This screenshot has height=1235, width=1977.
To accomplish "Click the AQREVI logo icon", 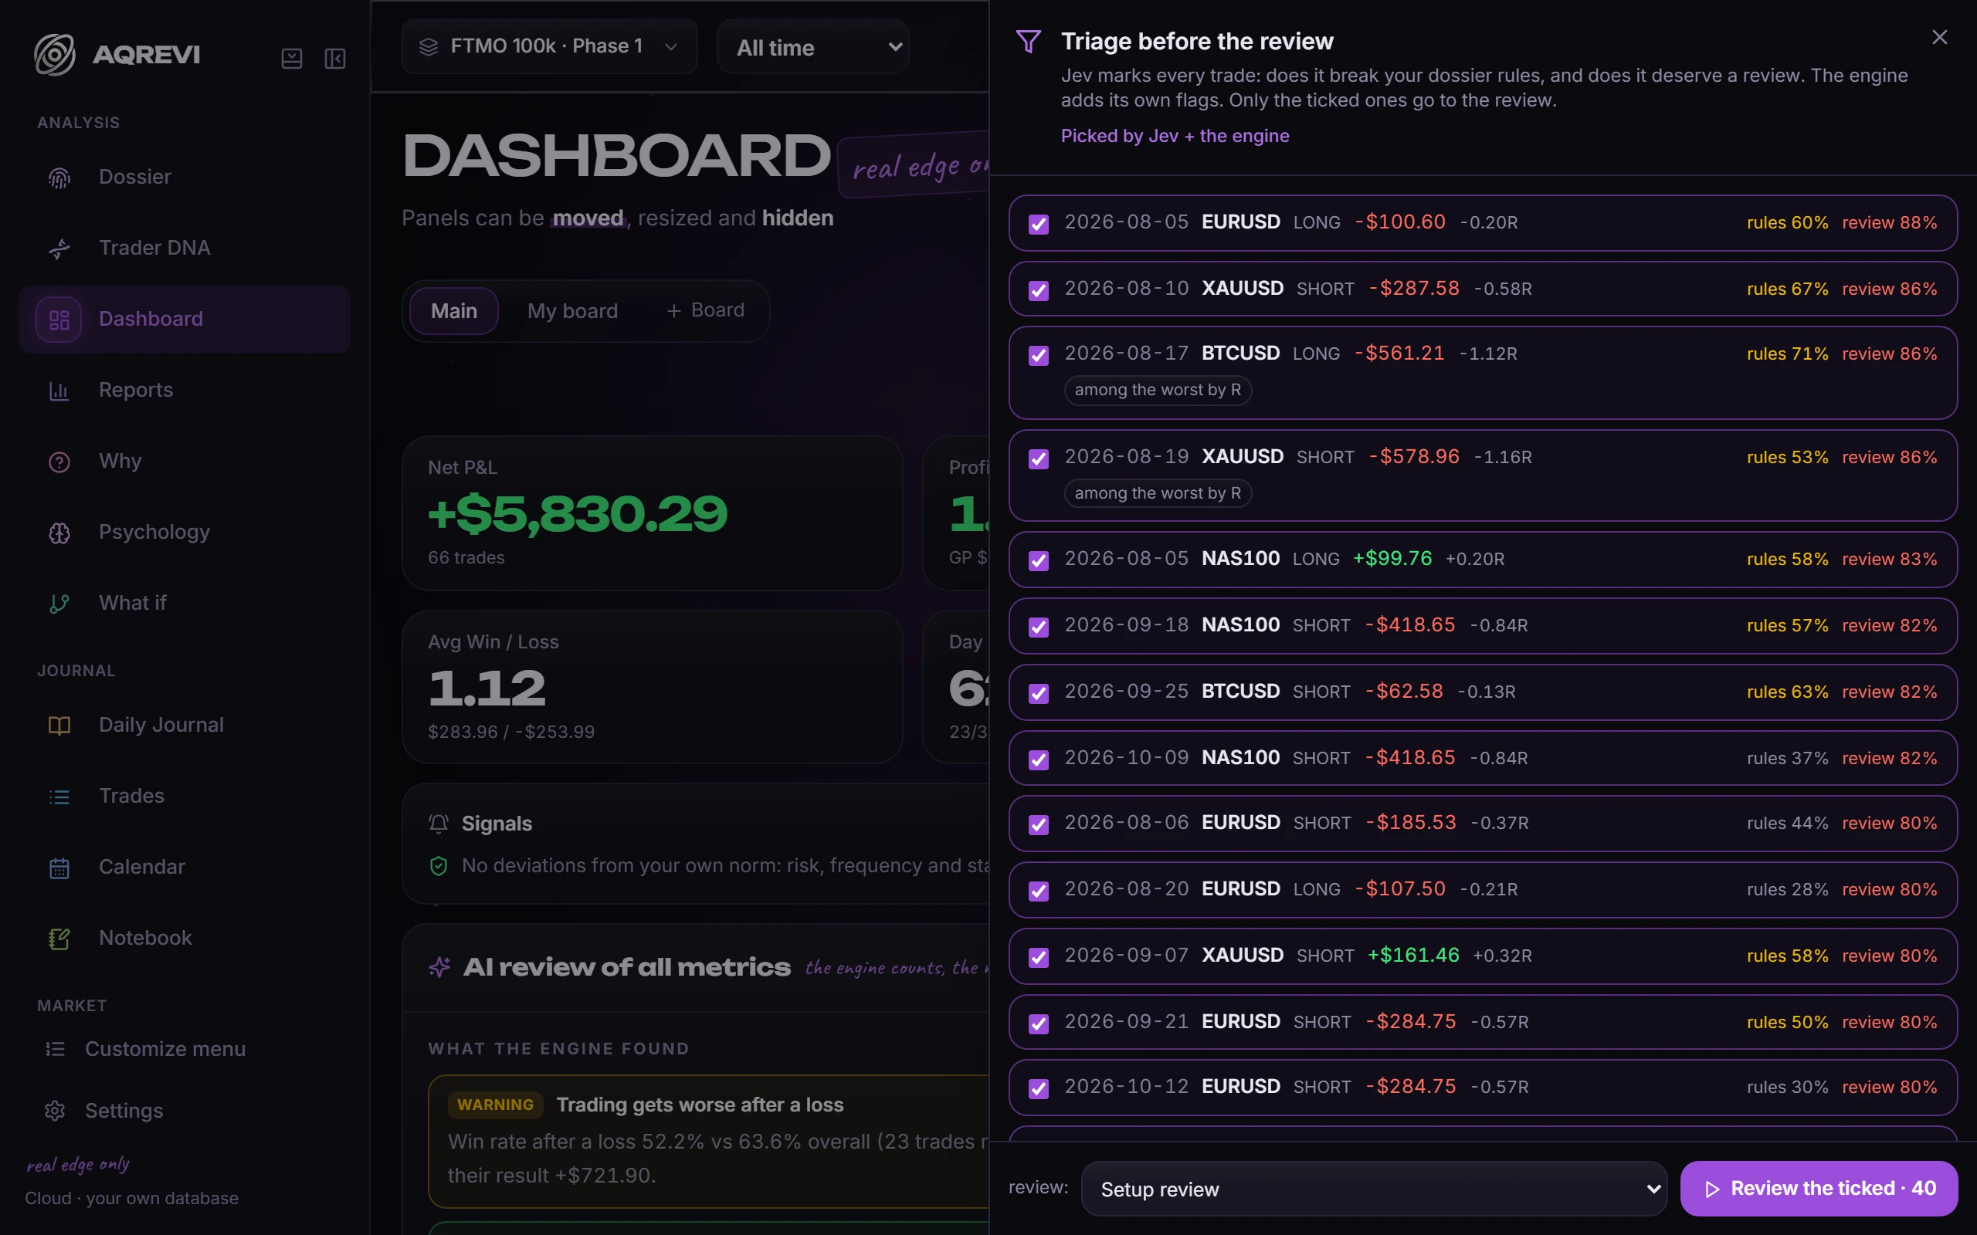I will pyautogui.click(x=54, y=55).
